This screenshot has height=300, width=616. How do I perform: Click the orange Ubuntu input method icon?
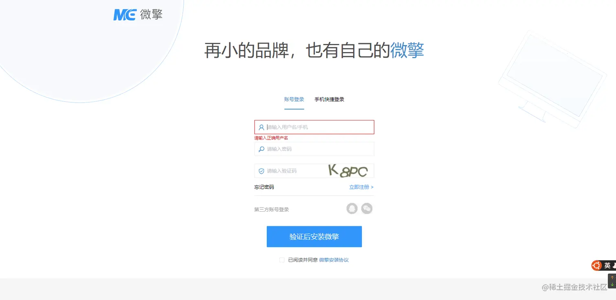597,265
